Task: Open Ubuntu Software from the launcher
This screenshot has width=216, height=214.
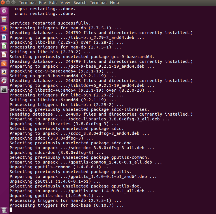Action: pos(4,64)
